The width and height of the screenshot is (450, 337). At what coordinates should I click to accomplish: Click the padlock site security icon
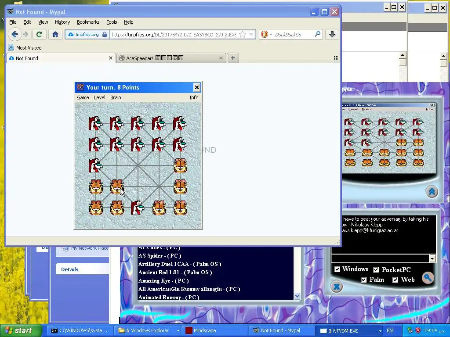(x=105, y=34)
